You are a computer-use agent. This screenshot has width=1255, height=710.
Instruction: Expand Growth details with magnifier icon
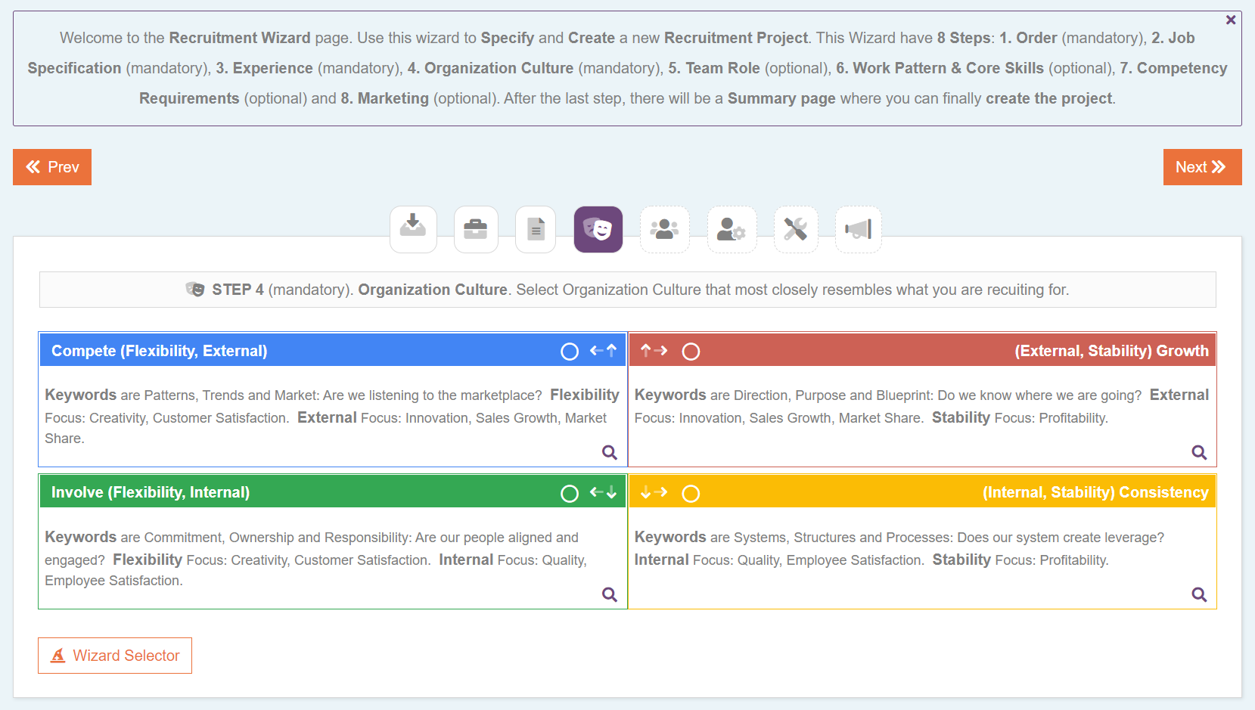point(1199,452)
